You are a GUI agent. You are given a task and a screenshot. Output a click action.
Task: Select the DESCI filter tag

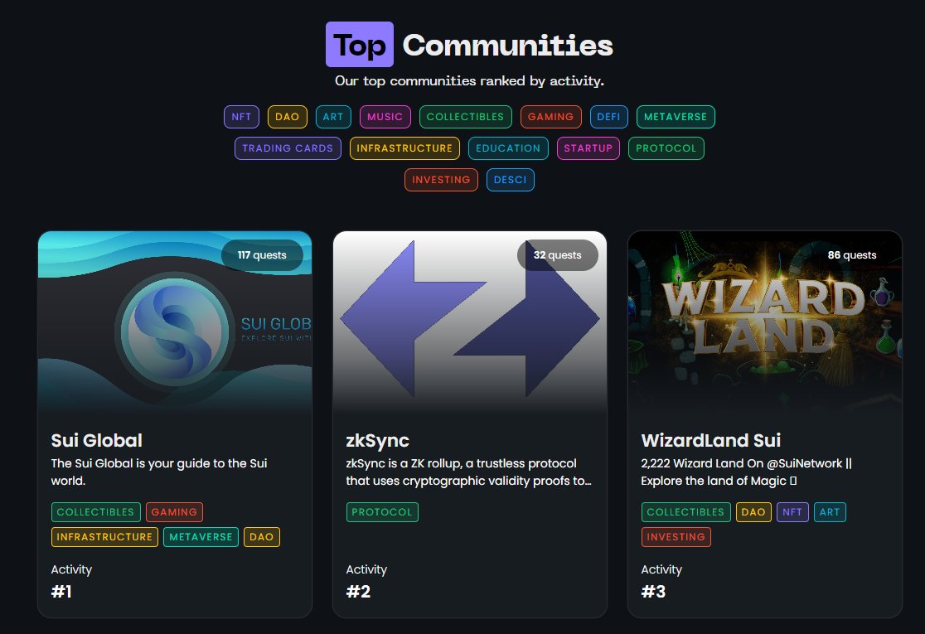(x=511, y=180)
